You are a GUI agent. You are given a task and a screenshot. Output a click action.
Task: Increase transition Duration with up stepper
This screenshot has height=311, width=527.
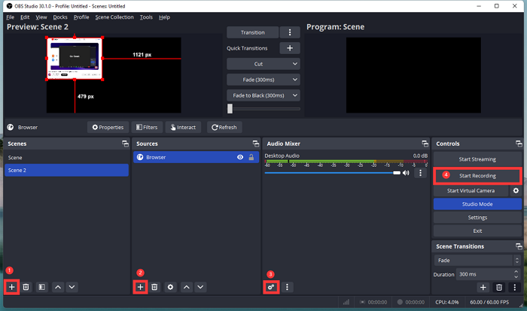tap(516, 271)
